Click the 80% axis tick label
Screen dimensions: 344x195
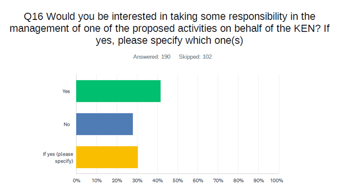pos(238,181)
